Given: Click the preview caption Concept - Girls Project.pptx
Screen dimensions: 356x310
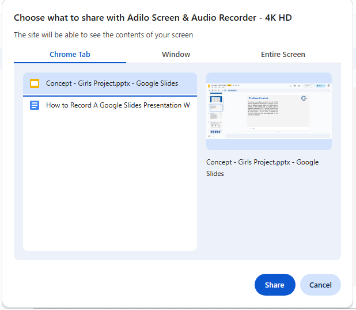Looking at the screenshot, I should pyautogui.click(x=262, y=168).
